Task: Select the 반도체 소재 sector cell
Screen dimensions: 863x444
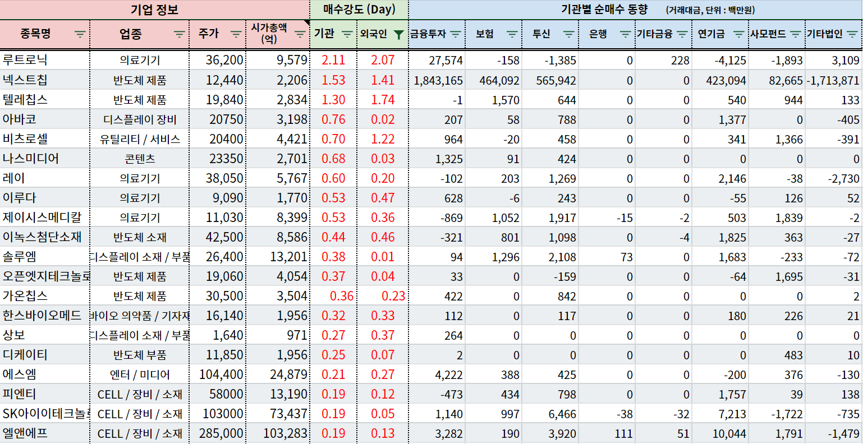Action: coord(140,237)
